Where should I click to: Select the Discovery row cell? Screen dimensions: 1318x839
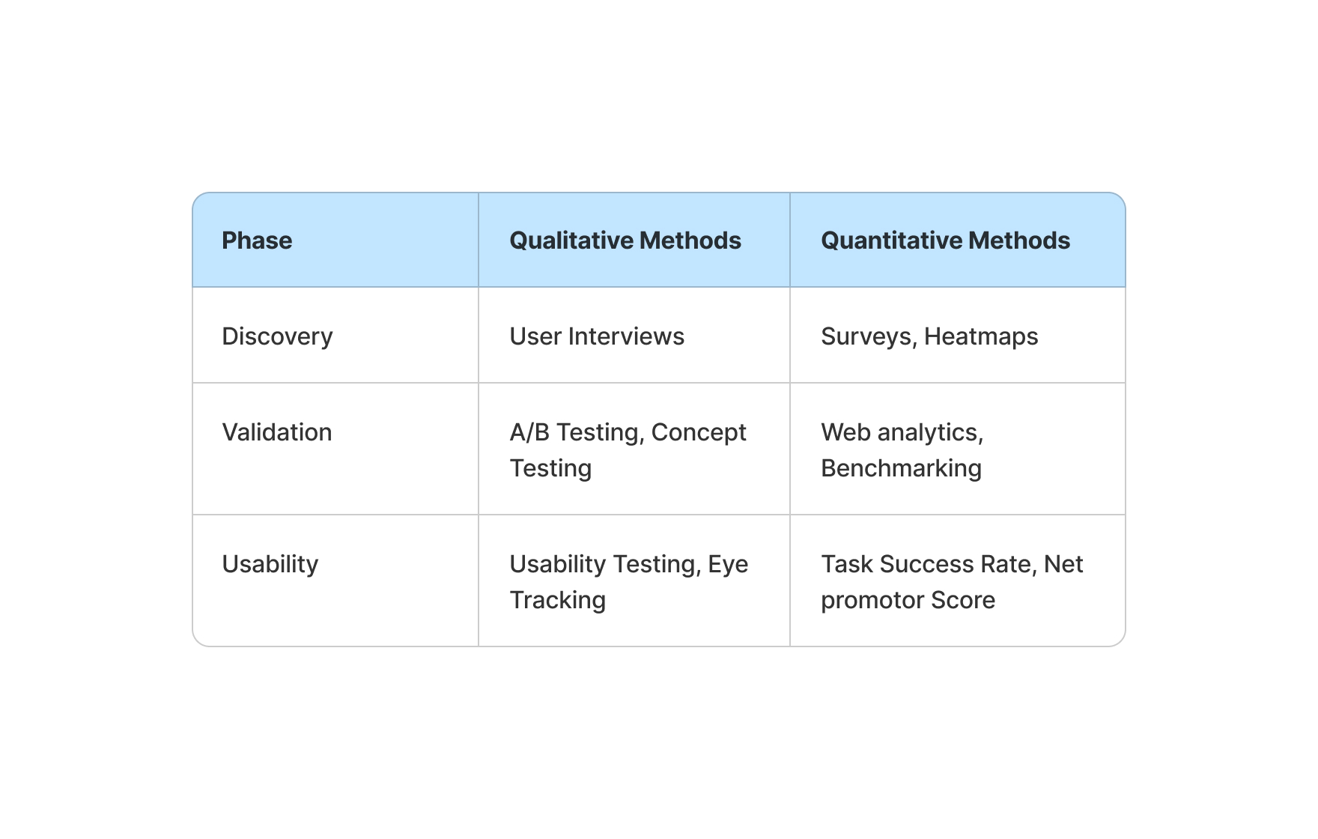coord(277,336)
